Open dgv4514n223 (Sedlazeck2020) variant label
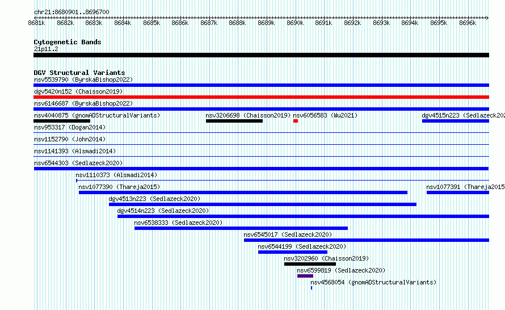This screenshot has width=505, height=310. [163, 211]
